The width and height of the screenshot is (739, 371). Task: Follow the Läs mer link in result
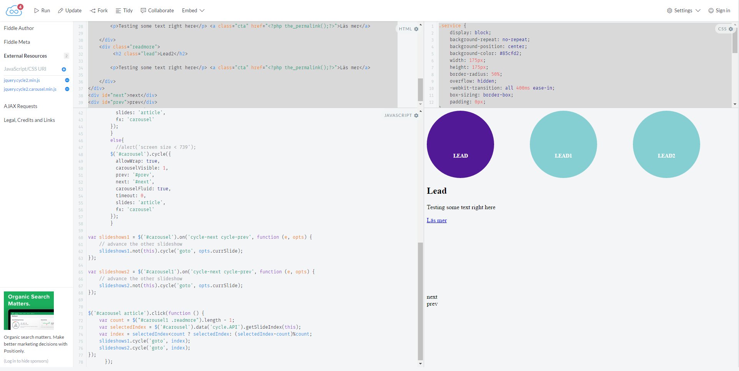click(437, 220)
